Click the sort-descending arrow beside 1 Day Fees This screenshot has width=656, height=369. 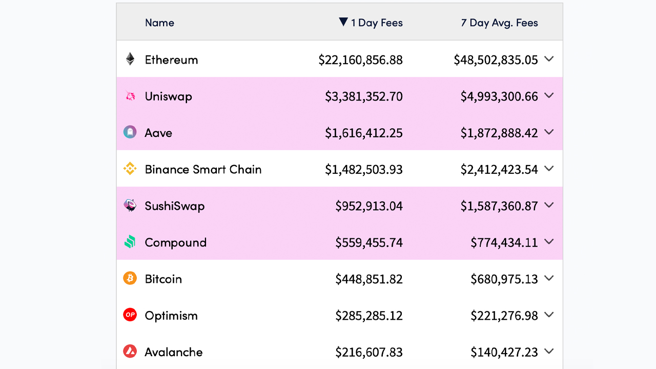343,22
